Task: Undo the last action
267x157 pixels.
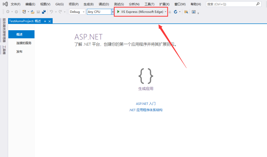Action: [x=51, y=12]
